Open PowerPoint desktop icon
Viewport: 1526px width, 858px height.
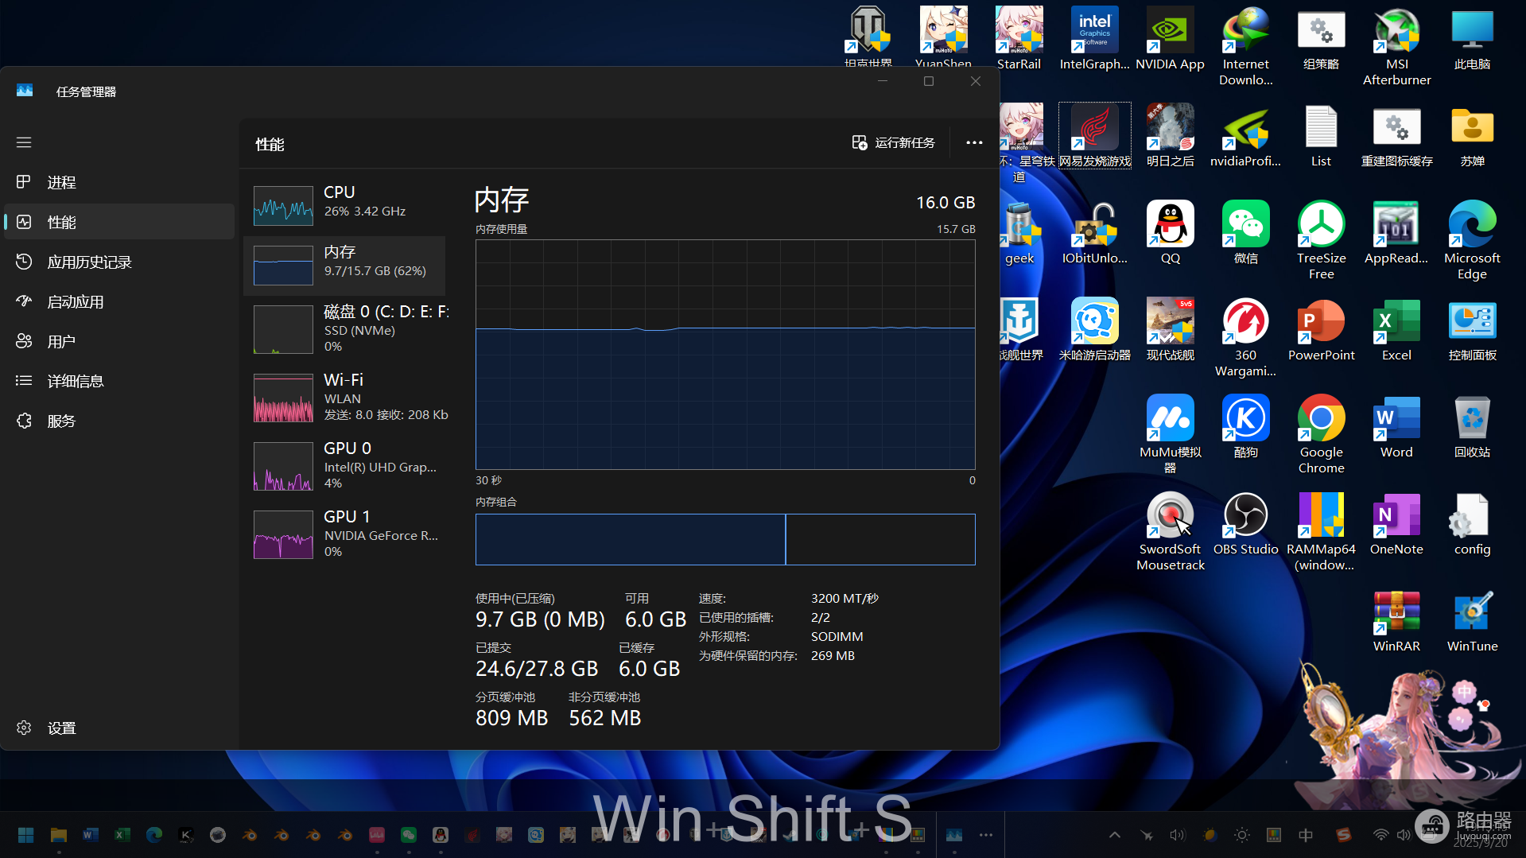tap(1321, 330)
